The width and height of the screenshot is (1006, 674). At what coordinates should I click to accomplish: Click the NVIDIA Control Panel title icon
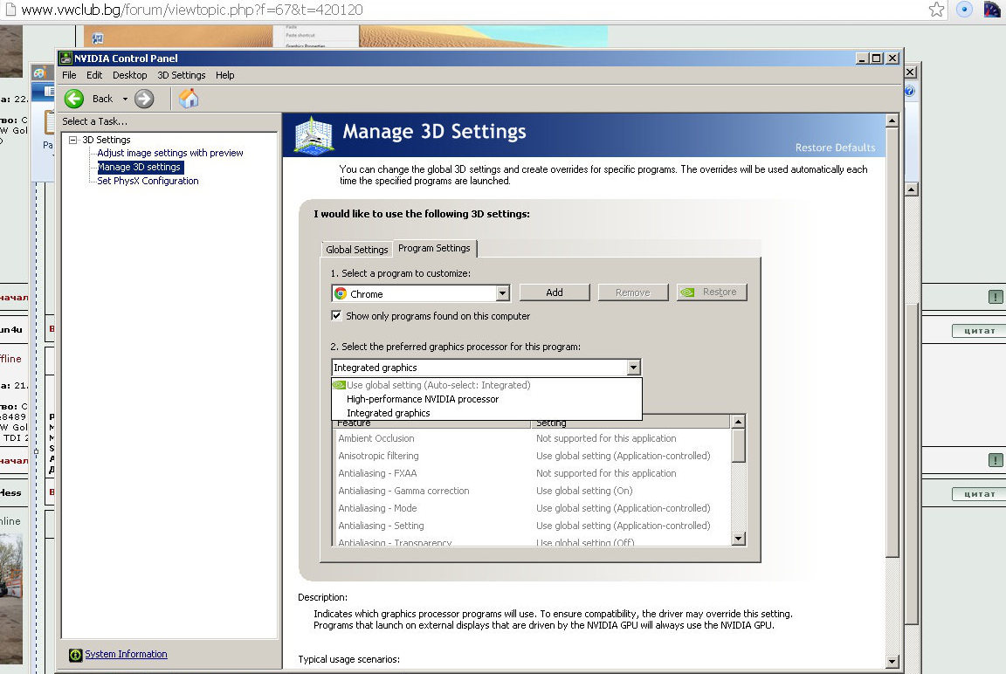click(65, 58)
